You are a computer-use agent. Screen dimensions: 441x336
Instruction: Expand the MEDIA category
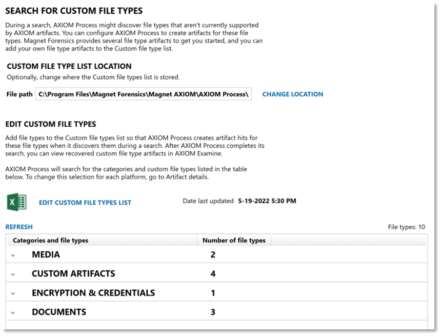[12, 254]
